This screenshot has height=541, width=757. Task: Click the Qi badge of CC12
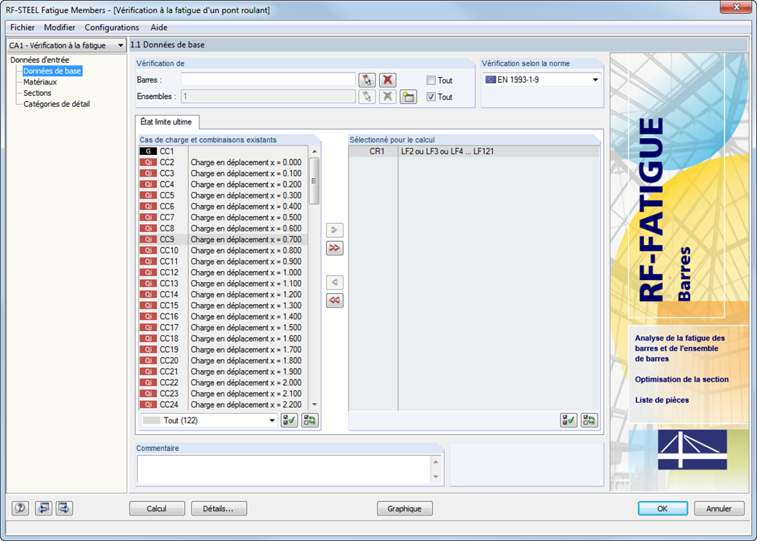point(148,273)
